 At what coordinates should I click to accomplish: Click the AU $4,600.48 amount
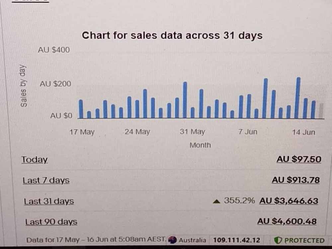287,221
